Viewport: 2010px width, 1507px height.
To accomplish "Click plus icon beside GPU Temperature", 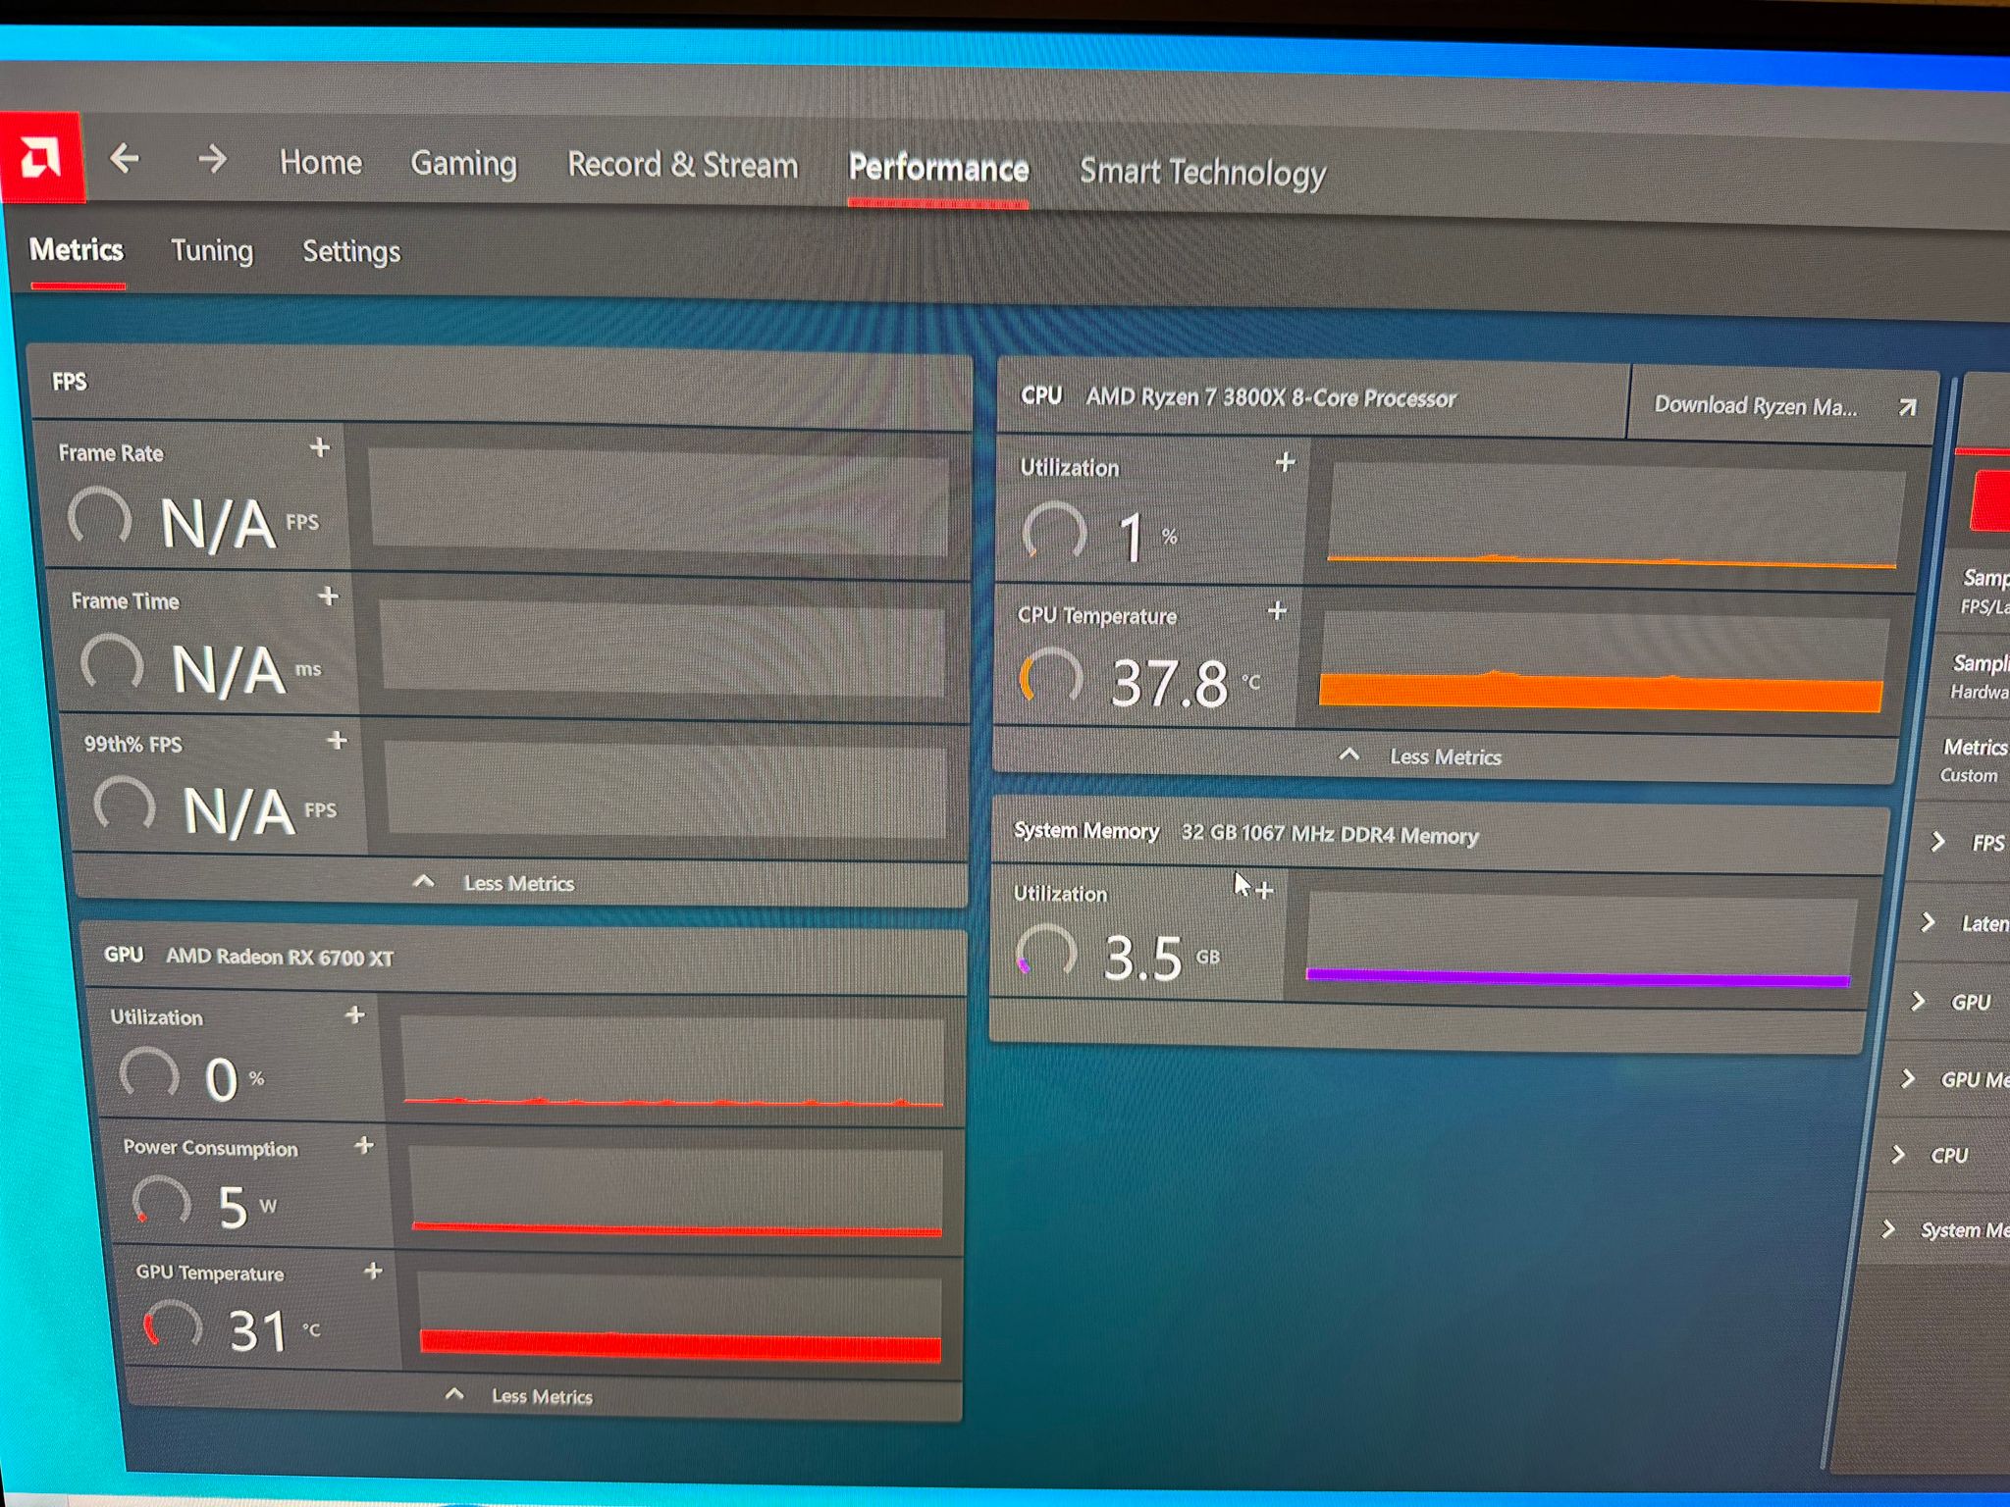I will [373, 1271].
